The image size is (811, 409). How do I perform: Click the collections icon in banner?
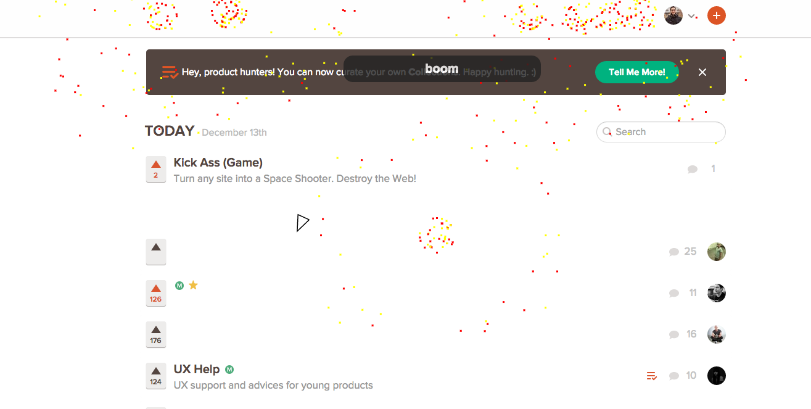click(x=170, y=72)
